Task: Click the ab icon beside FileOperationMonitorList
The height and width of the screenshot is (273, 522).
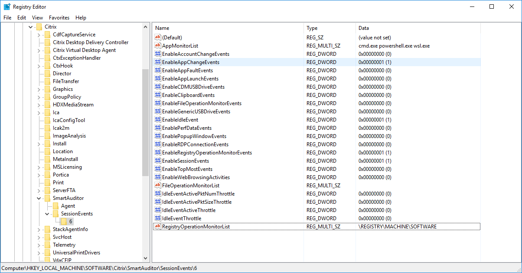Action: (x=158, y=185)
